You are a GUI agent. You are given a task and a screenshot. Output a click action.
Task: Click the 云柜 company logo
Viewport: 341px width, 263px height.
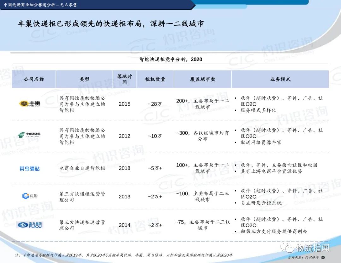(30, 196)
